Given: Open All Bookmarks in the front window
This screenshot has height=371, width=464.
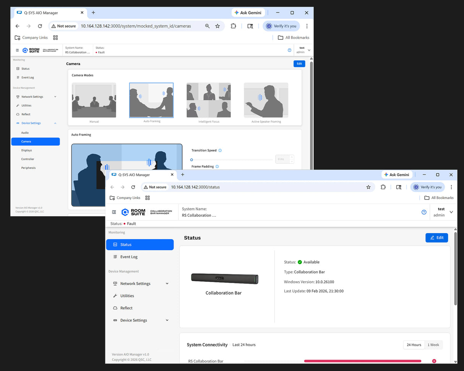Looking at the screenshot, I should (x=439, y=198).
